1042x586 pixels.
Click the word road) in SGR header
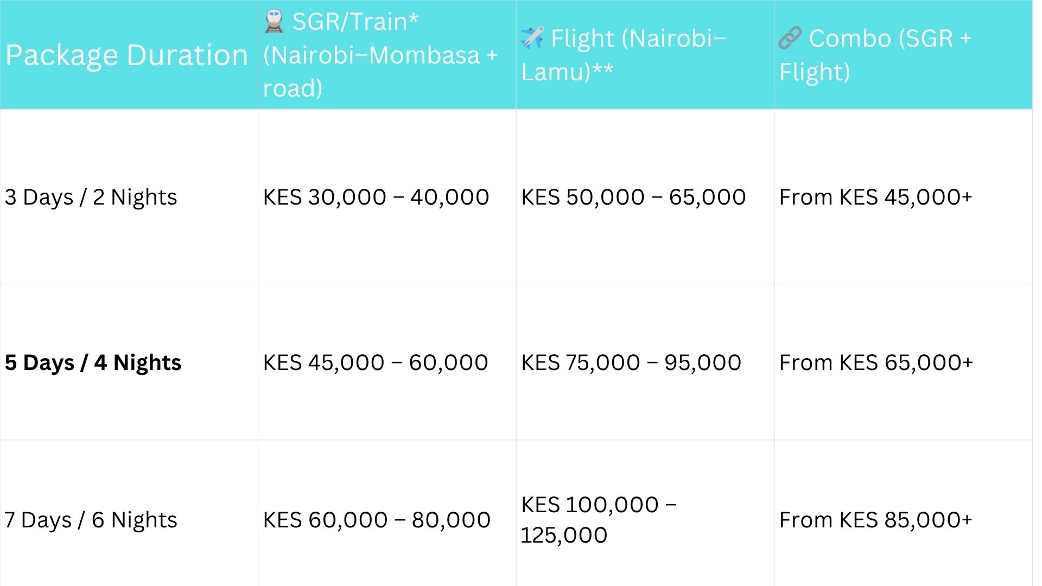(x=293, y=88)
